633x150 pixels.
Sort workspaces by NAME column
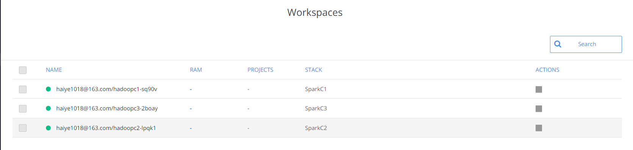[54, 70]
